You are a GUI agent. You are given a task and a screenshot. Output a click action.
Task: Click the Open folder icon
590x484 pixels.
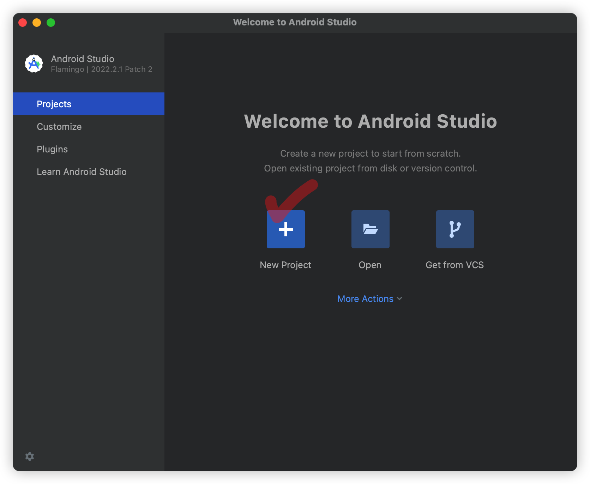[x=370, y=229]
